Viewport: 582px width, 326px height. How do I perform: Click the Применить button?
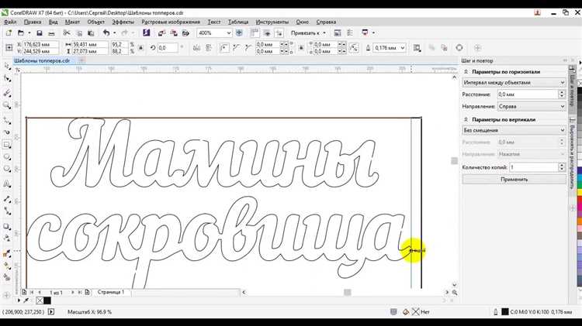514,180
